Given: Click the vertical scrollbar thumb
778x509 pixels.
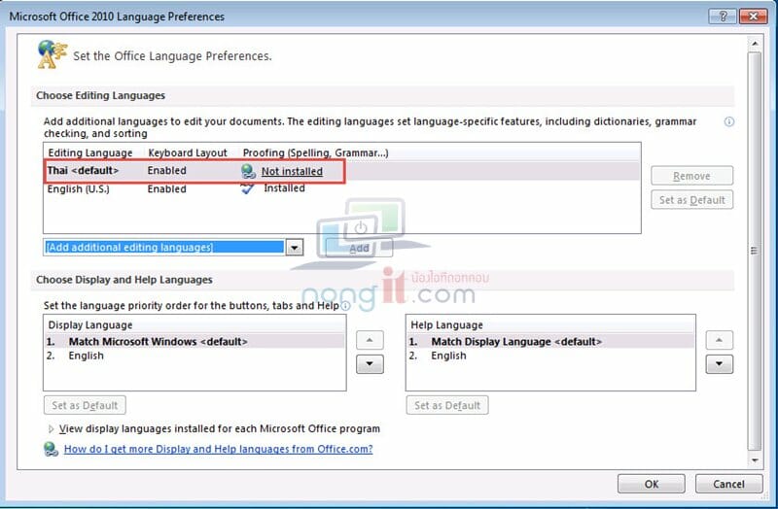Looking at the screenshot, I should click(x=755, y=252).
